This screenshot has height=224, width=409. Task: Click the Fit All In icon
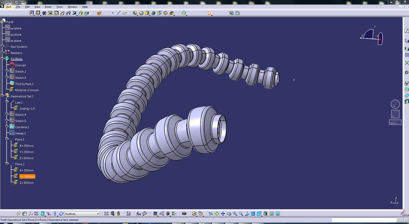point(217,214)
